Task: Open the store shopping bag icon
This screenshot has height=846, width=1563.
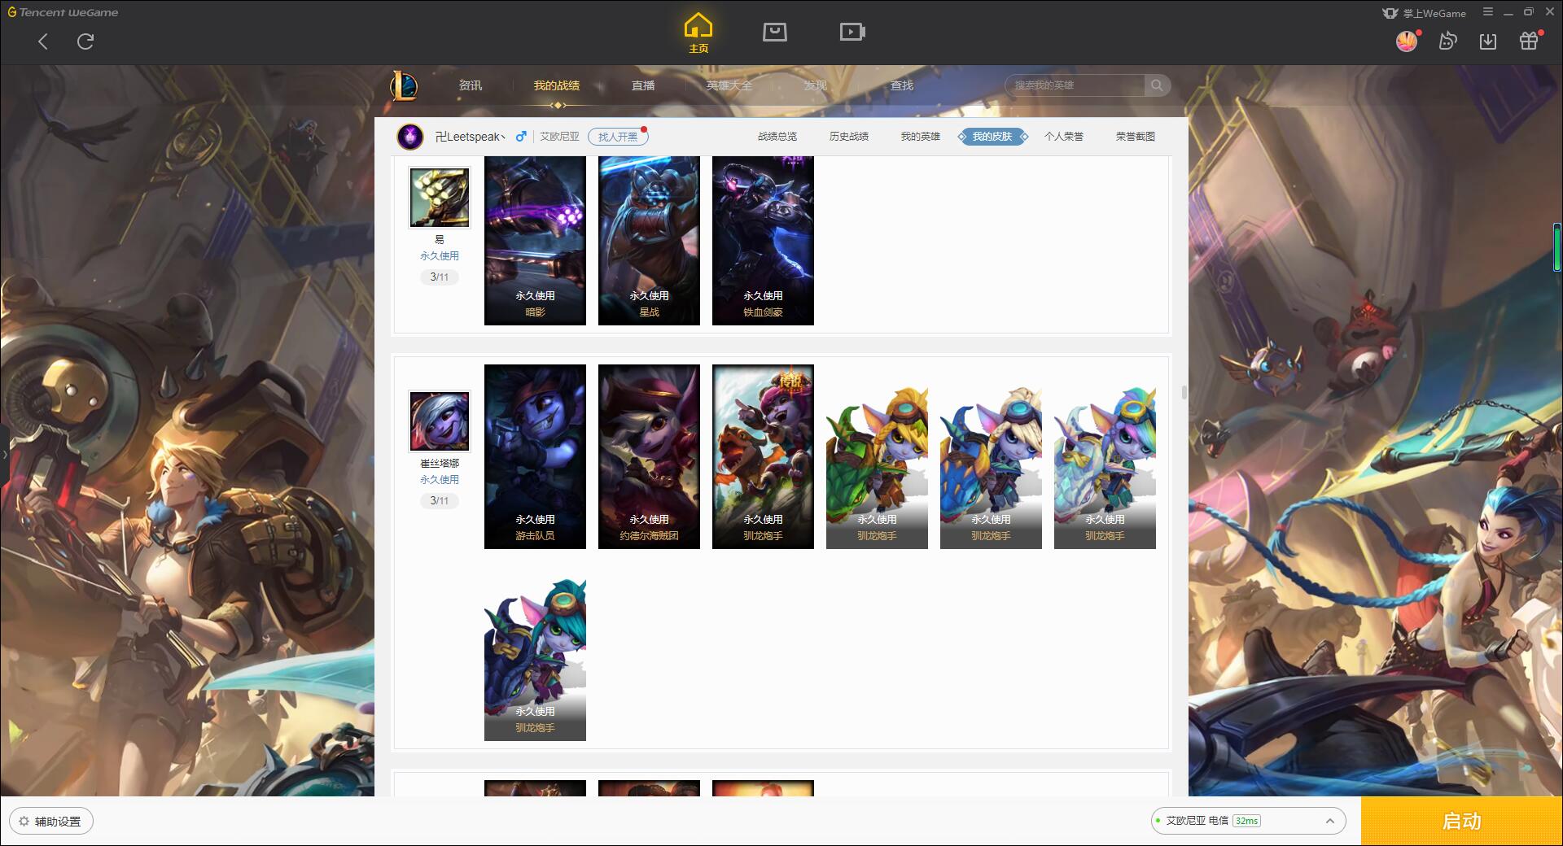Action: pyautogui.click(x=774, y=32)
